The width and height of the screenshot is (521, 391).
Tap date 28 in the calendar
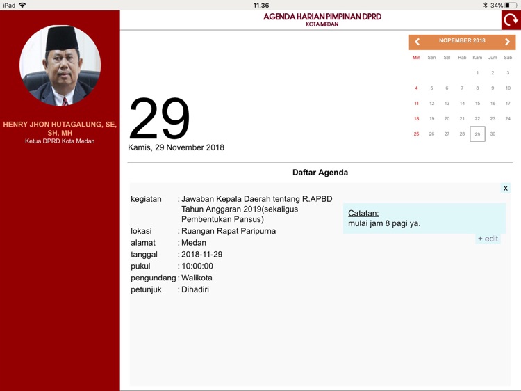coord(462,134)
